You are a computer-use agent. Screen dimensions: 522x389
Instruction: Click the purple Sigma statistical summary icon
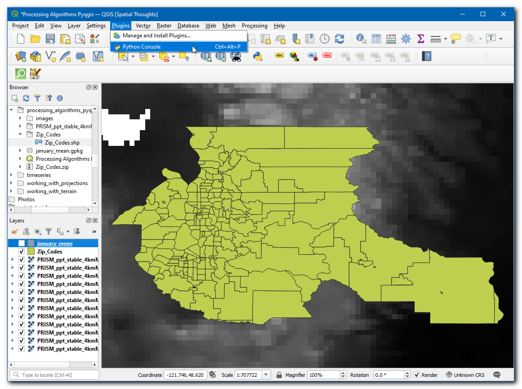pos(421,39)
